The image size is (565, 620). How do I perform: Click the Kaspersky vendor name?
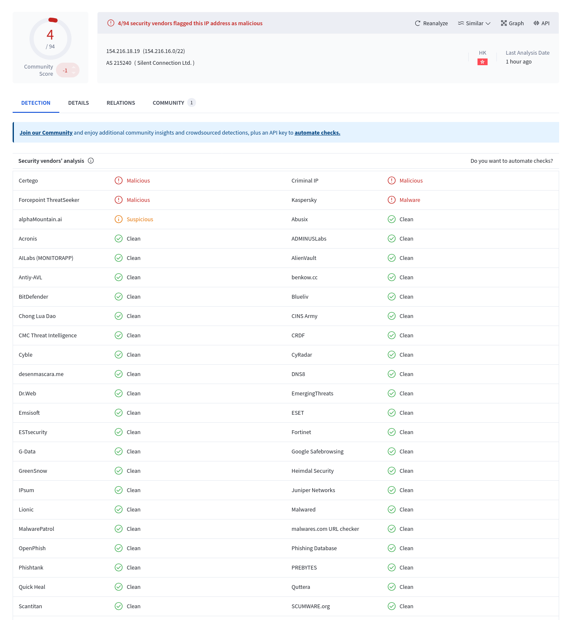(x=304, y=200)
